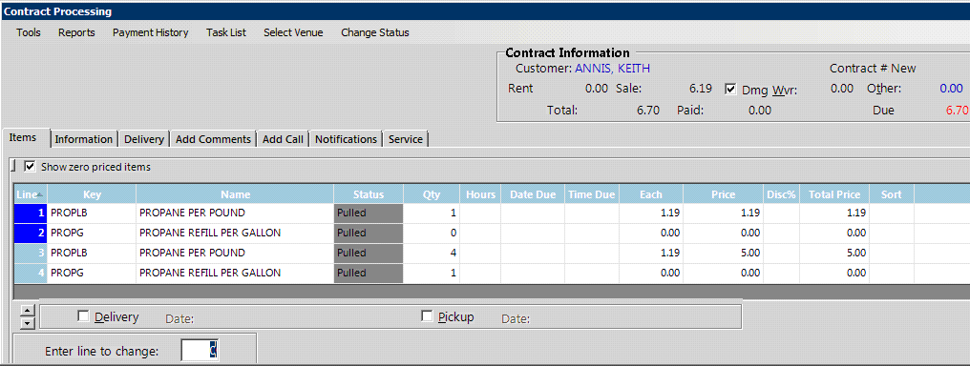Viewport: 970px width, 366px height.
Task: Click the Price column header
Action: [723, 194]
